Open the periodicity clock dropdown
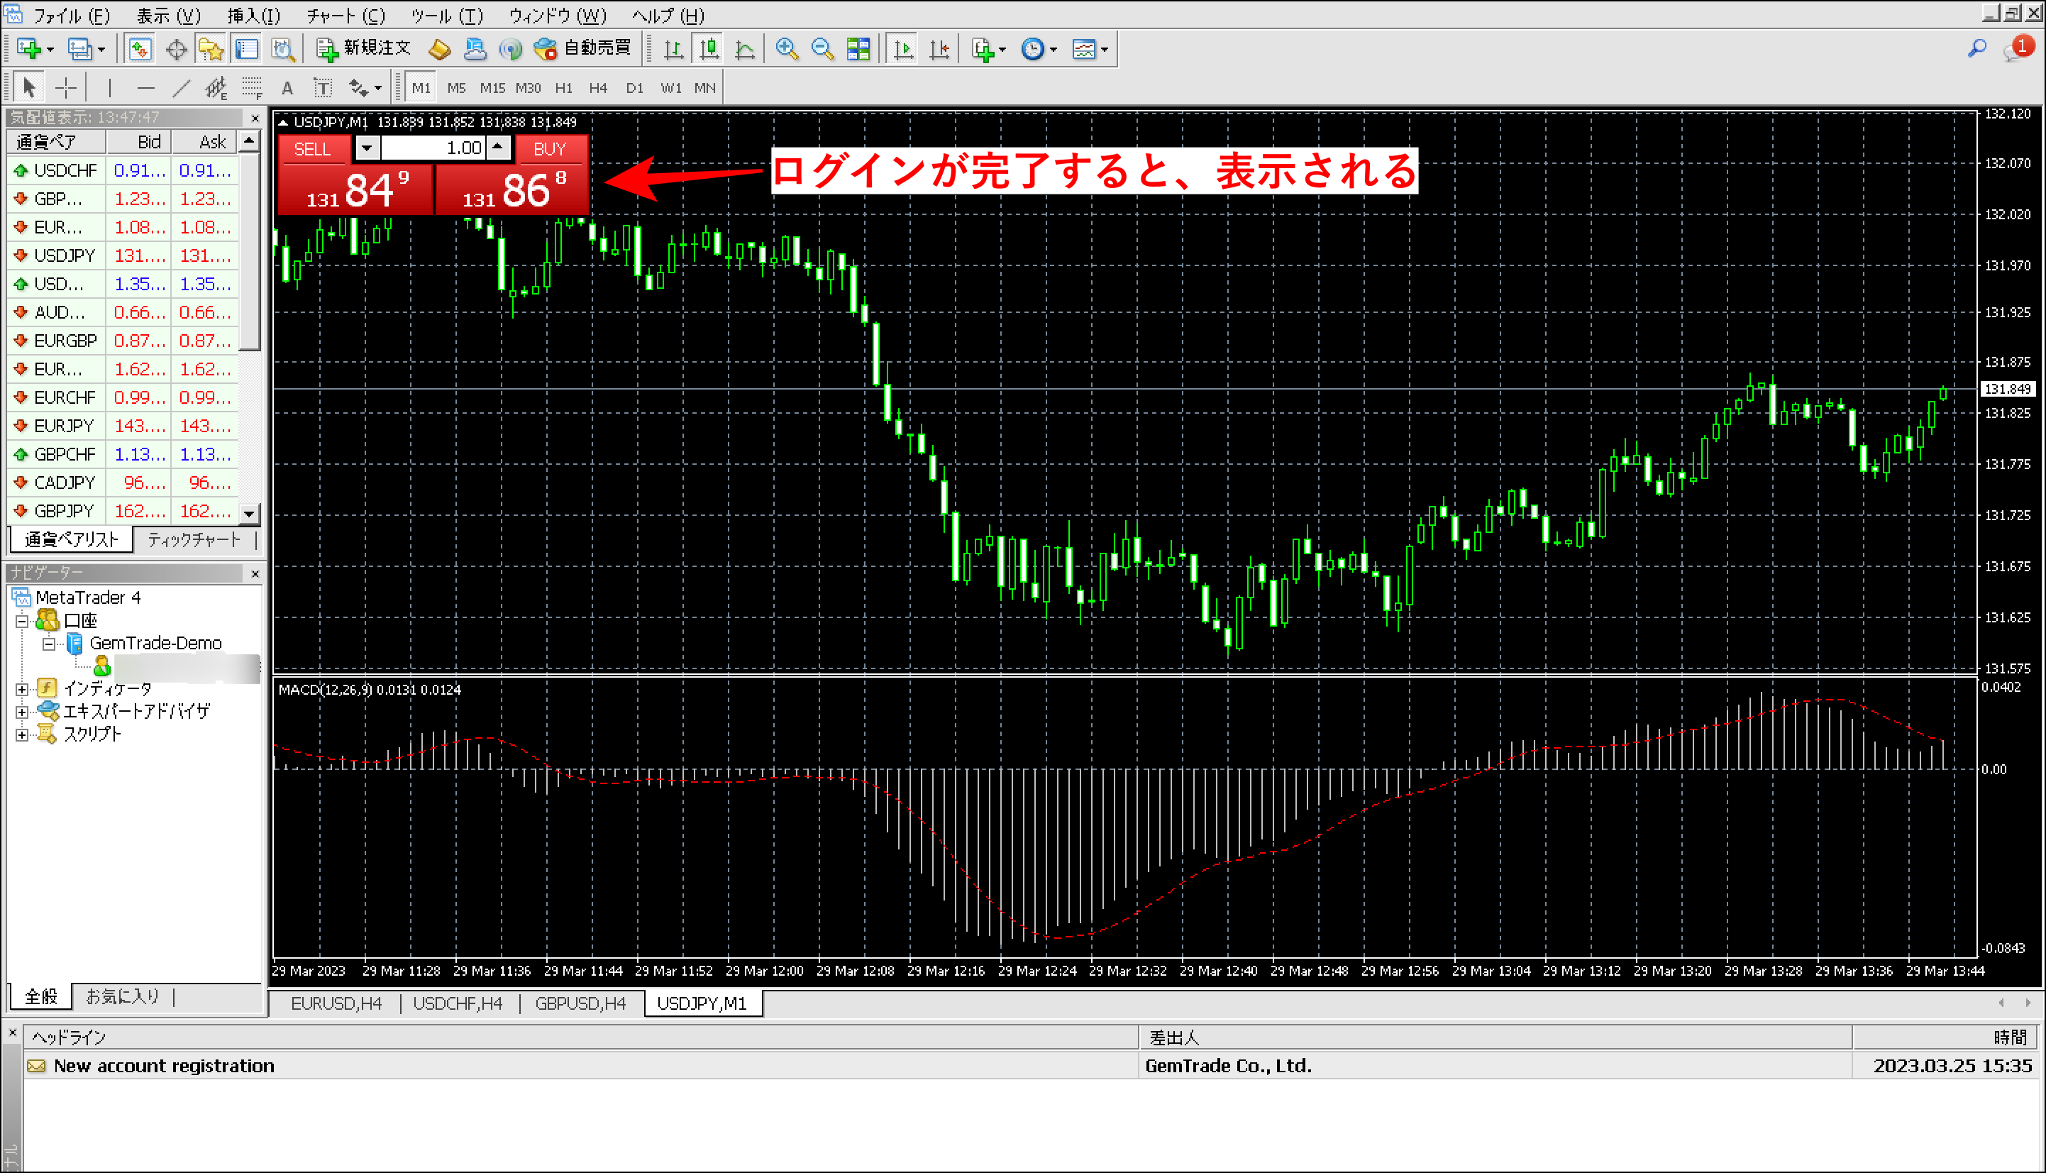The width and height of the screenshot is (2046, 1173). point(1039,49)
